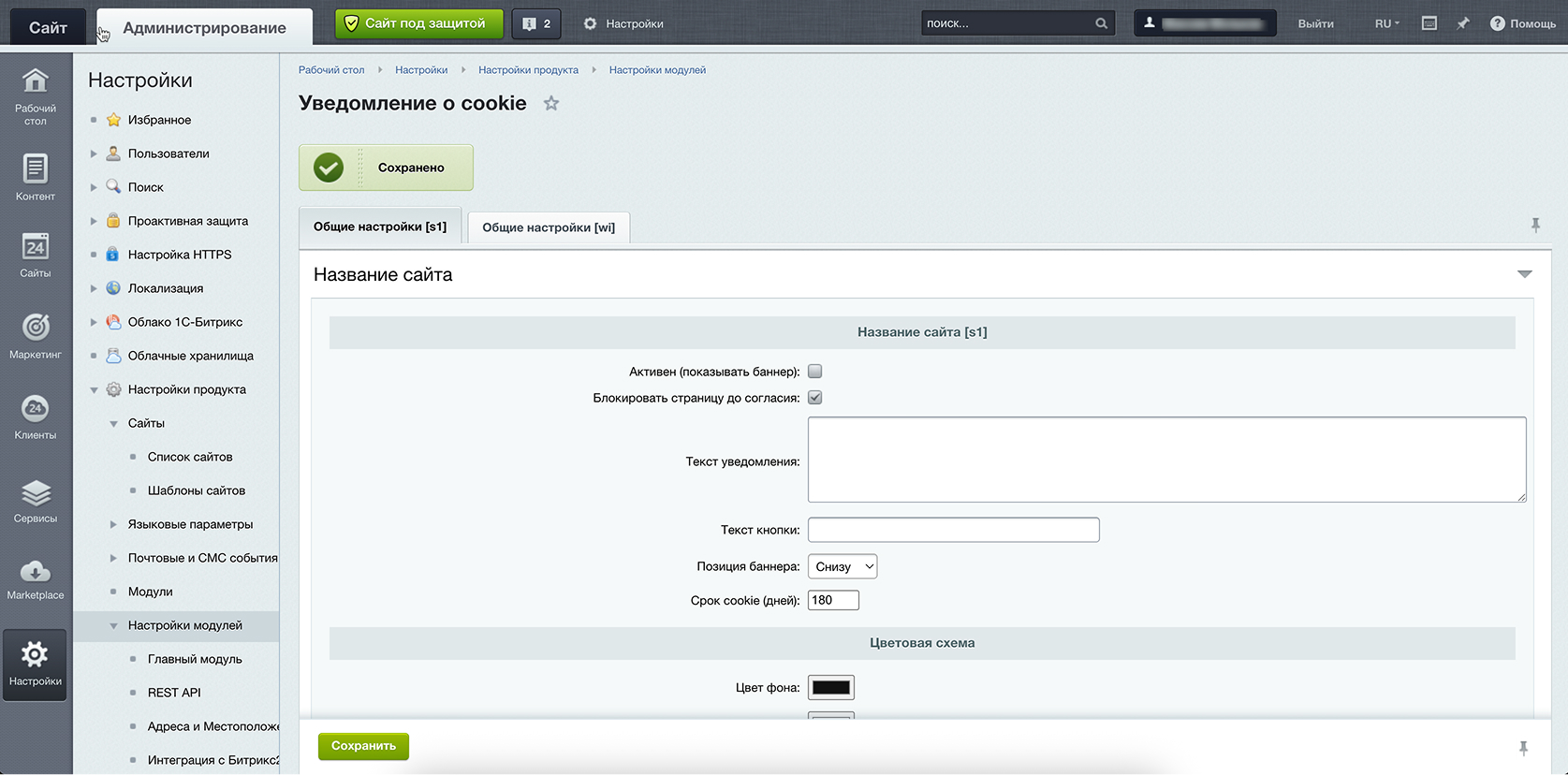
Task: Open the RU language selector
Action: pos(1386,23)
